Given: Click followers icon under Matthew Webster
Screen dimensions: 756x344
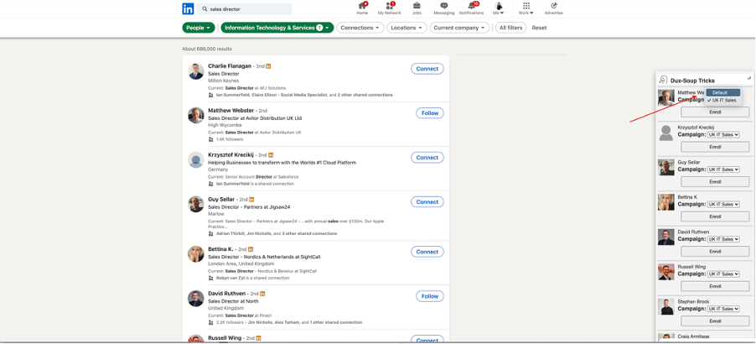Looking at the screenshot, I should click(x=210, y=139).
